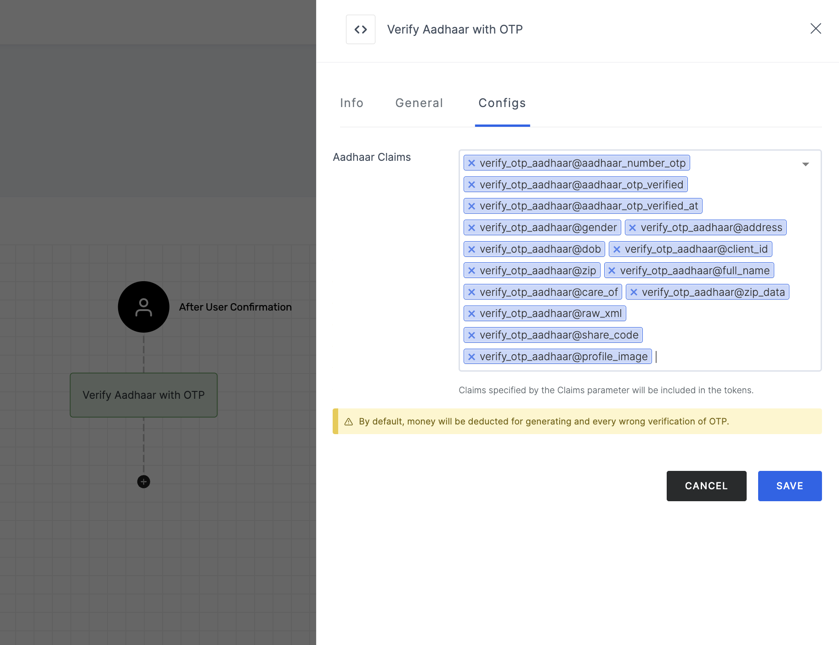Remove the zip_data claim tag
The height and width of the screenshot is (645, 839).
pyautogui.click(x=634, y=292)
